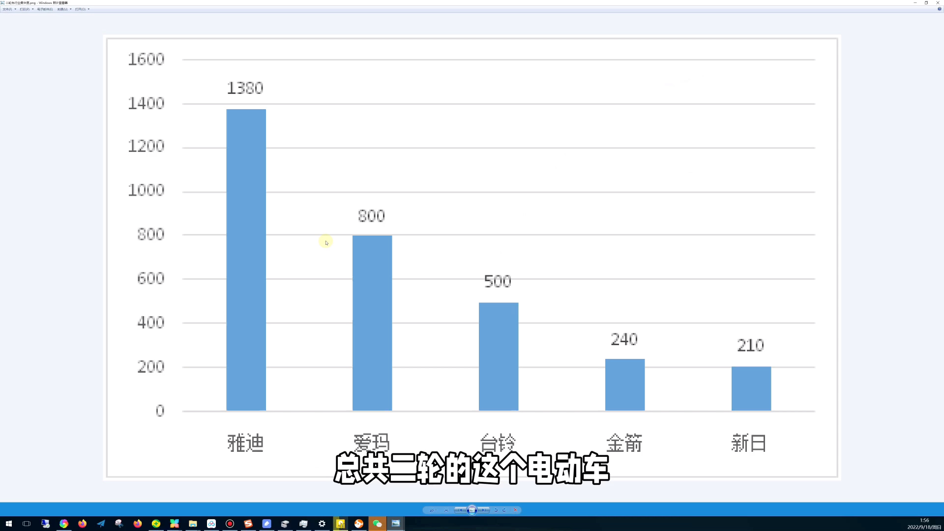Screen dimensions: 944x531
Task: Go to the next picture
Action: [x=484, y=510]
